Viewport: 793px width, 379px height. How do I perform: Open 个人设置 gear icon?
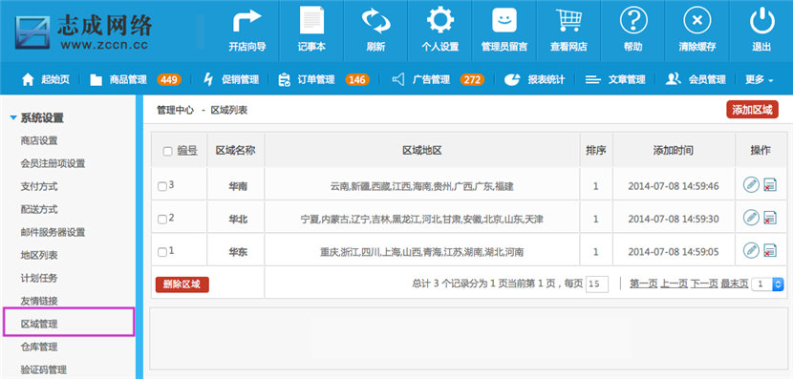(x=440, y=21)
